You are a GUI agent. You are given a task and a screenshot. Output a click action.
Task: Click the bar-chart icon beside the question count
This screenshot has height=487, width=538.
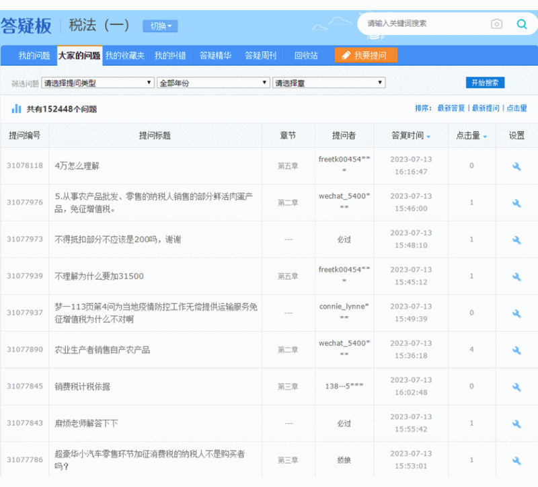(15, 109)
